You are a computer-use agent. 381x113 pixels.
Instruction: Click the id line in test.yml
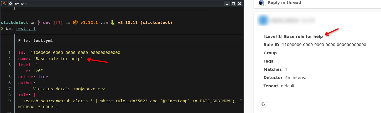[x=70, y=53]
